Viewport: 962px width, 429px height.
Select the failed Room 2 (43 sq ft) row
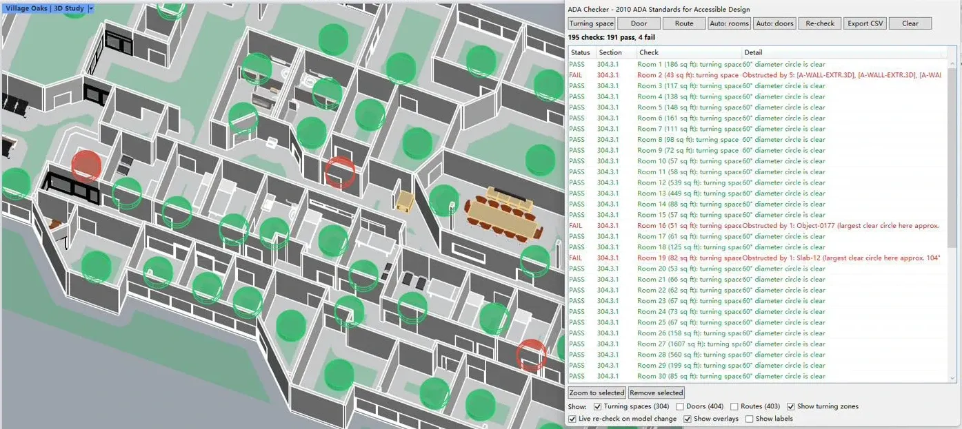758,75
